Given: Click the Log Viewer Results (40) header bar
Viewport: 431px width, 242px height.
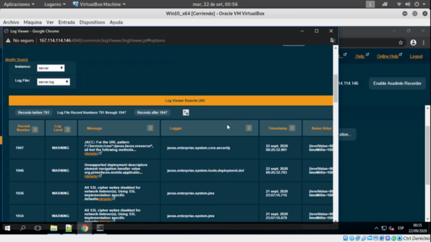Looking at the screenshot, I should pos(170,100).
